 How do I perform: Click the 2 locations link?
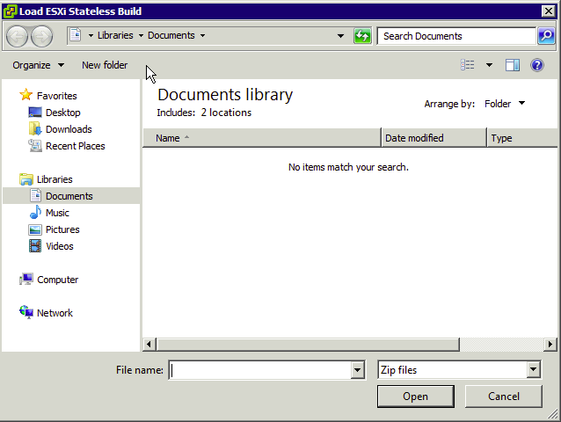[226, 113]
